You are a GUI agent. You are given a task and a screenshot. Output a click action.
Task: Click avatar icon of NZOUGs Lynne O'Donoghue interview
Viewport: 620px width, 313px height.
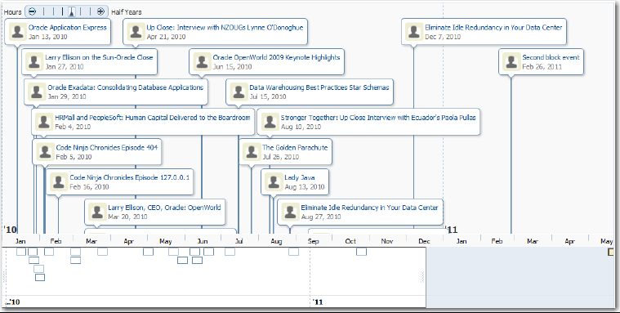pos(136,32)
